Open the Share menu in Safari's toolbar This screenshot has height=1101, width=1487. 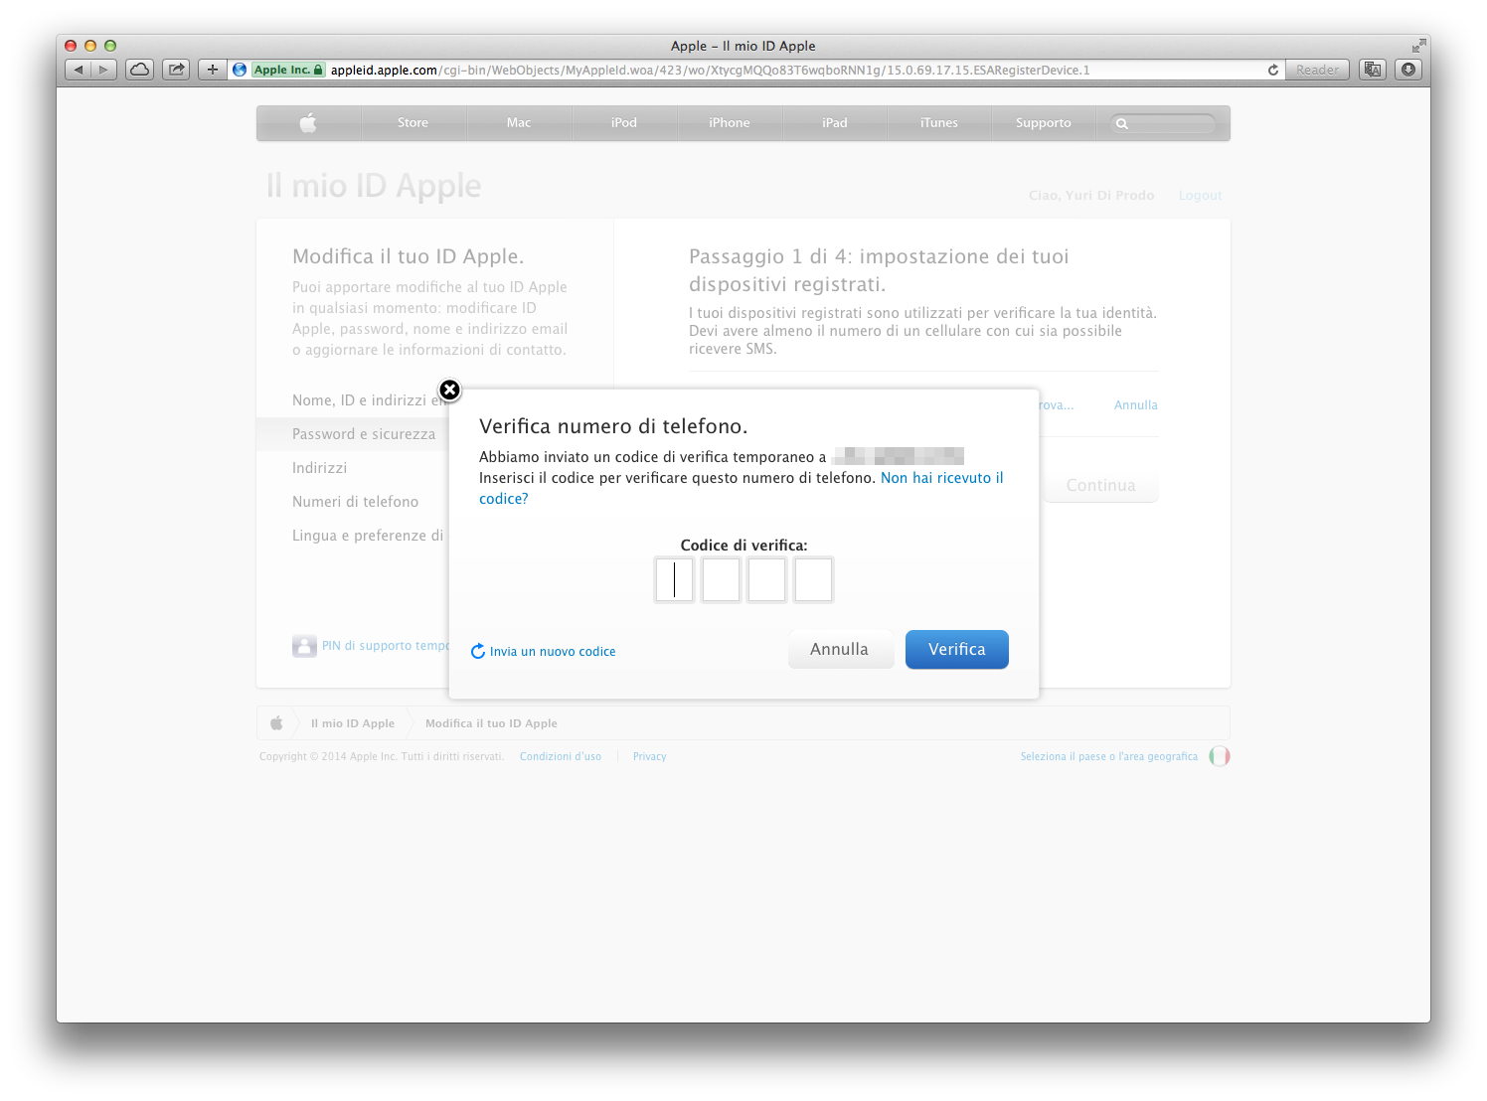click(176, 70)
